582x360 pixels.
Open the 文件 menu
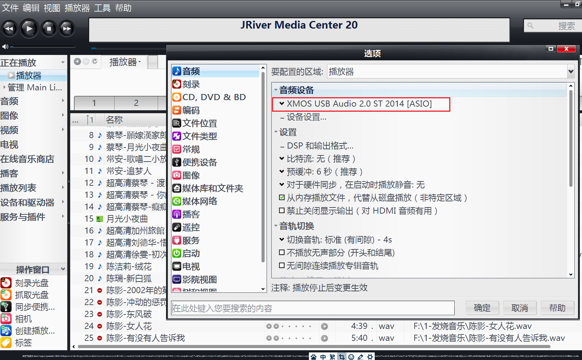(10, 8)
